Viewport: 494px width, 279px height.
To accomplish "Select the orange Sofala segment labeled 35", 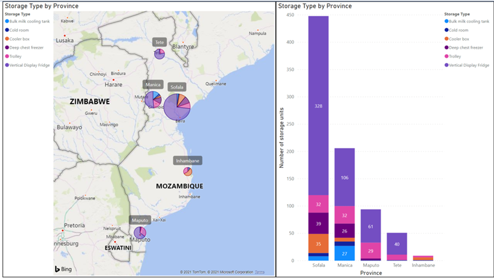I will click(319, 243).
